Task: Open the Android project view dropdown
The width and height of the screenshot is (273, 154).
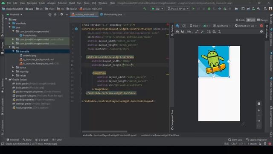Action: pyautogui.click(x=14, y=15)
